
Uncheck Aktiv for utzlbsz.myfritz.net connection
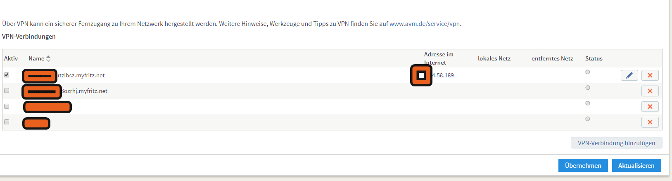point(7,75)
